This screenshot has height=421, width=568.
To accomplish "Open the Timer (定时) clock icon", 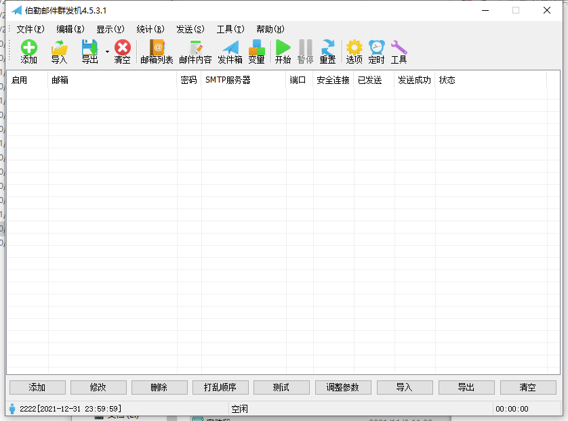I will coord(376,51).
